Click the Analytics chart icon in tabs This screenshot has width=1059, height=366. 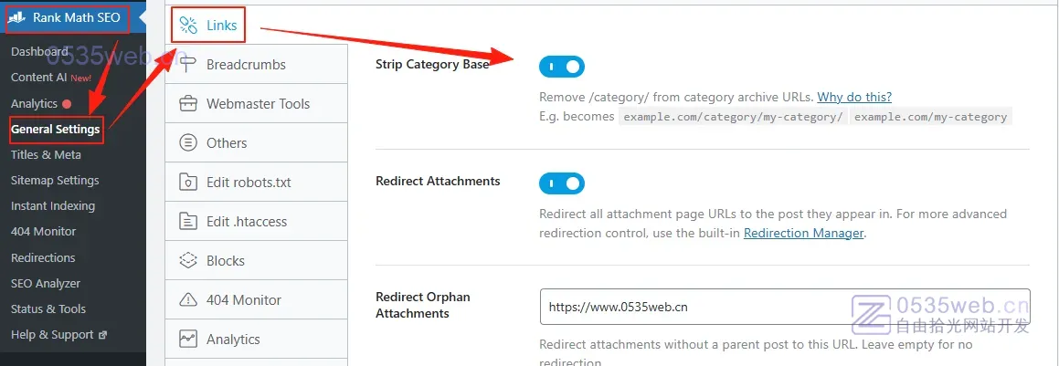(x=189, y=339)
